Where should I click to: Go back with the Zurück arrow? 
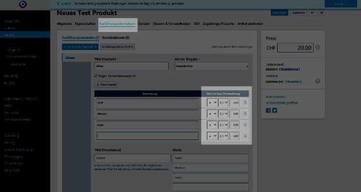click(x=59, y=4)
